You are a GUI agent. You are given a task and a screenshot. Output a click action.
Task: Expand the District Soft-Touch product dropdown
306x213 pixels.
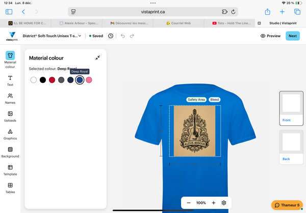tap(52, 36)
